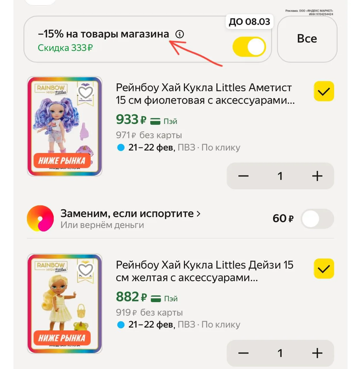
Task: Add Amethyst doll to favorites heart
Action: (86, 92)
